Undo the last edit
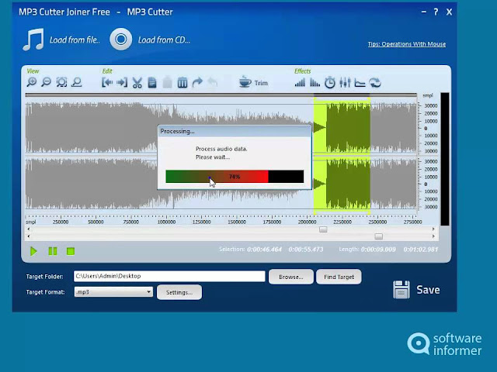The width and height of the screenshot is (497, 372). pyautogui.click(x=212, y=83)
